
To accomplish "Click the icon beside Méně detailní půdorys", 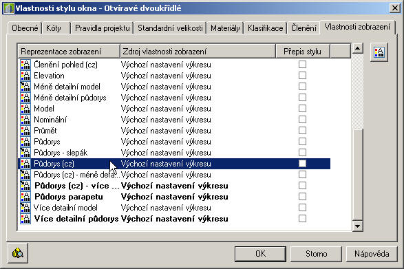I will pos(25,98).
